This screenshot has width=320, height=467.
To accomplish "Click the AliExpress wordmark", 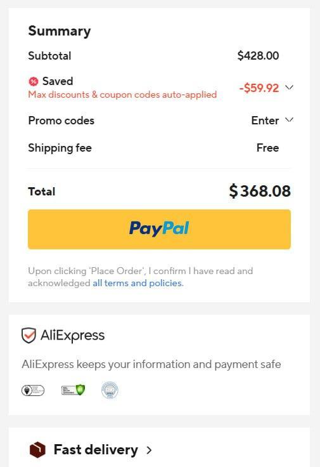I will [x=73, y=336].
